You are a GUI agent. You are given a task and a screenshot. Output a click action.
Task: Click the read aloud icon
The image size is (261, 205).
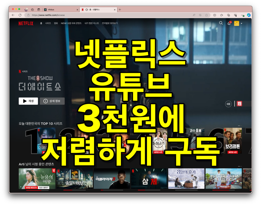tap(194, 15)
